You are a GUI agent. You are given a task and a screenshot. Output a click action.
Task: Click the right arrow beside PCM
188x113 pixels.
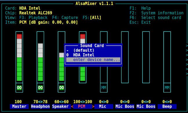93,106
